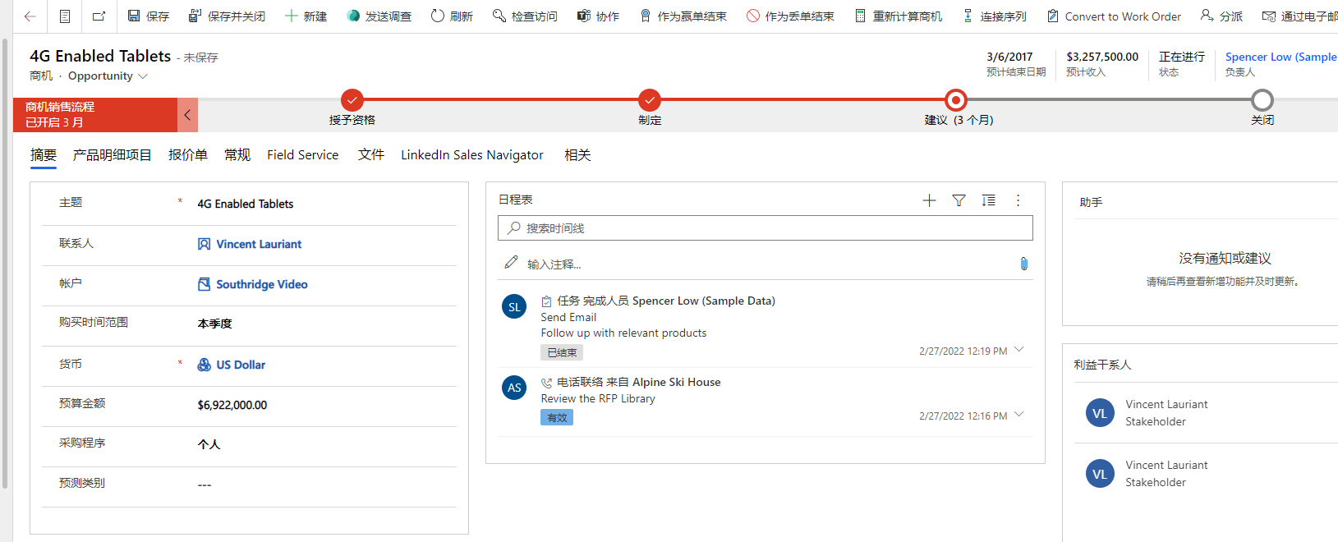The height and width of the screenshot is (542, 1338).
Task: Open the 购买时间范围 dropdown showing 本季度
Action: click(325, 324)
